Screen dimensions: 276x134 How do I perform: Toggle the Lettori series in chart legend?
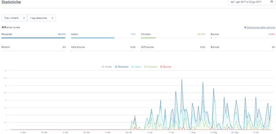[136, 67]
